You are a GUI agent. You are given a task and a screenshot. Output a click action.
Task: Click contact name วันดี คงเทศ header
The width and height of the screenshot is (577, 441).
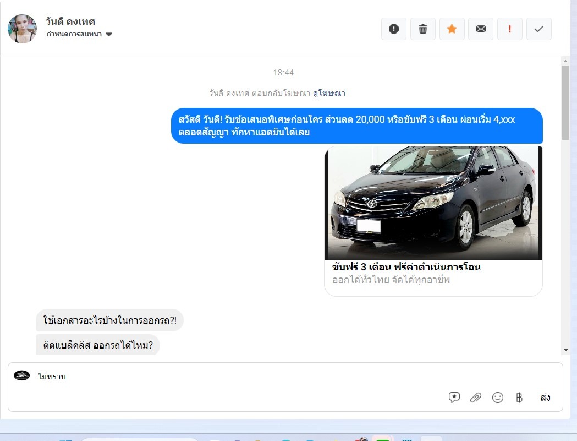click(x=70, y=21)
